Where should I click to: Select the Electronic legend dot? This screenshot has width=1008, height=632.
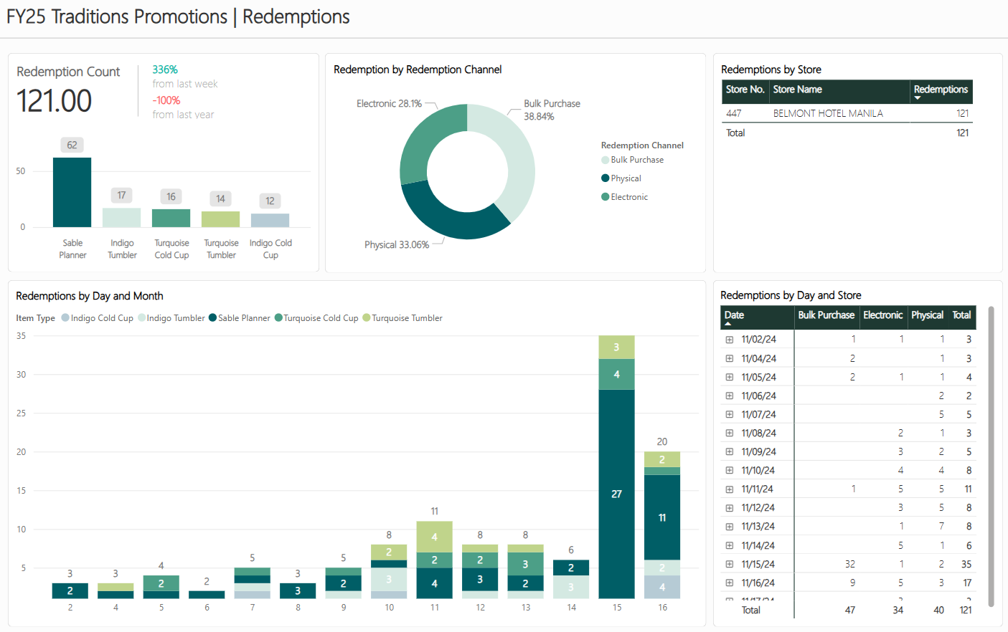click(605, 197)
